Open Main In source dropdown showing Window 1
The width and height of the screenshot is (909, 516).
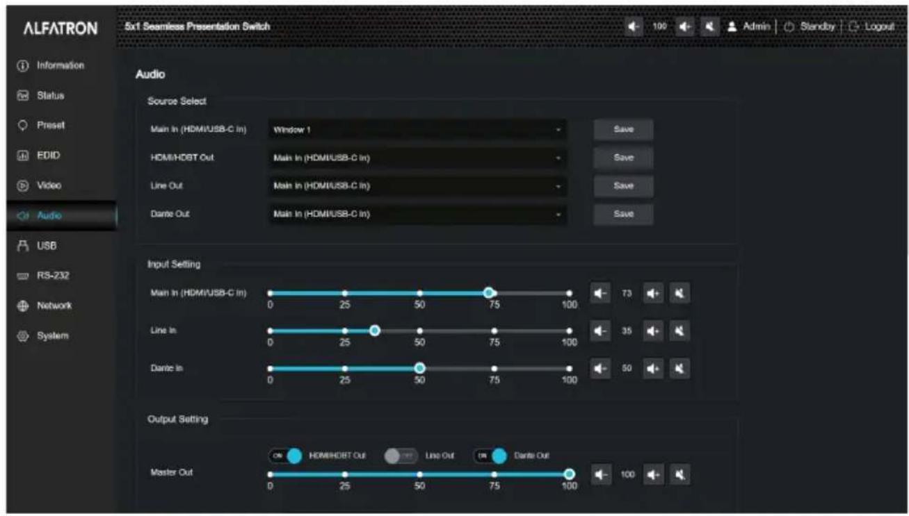tap(417, 130)
